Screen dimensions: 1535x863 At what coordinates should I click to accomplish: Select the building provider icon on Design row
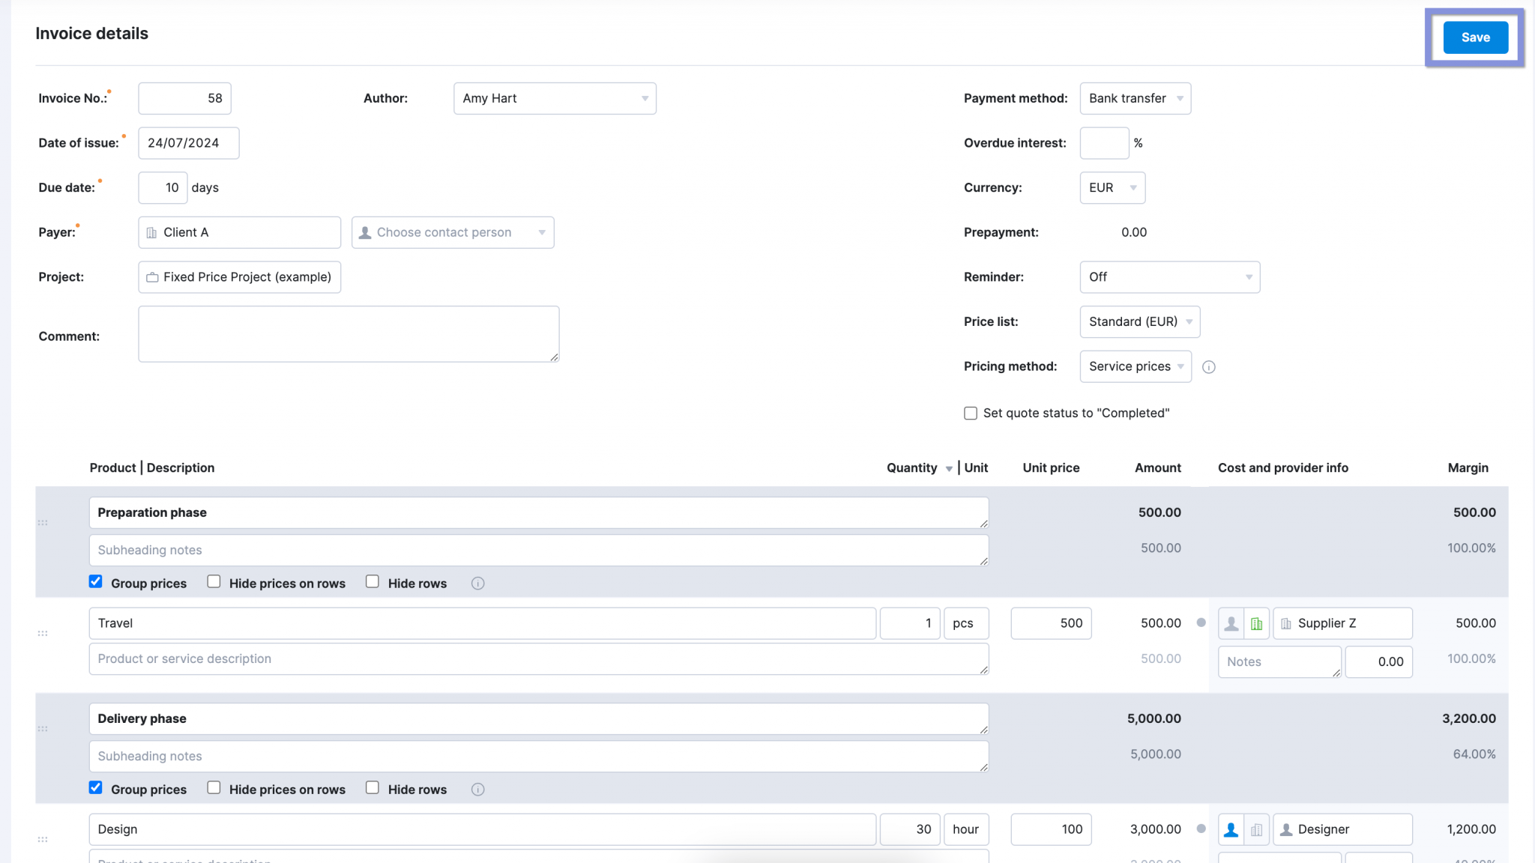point(1256,829)
